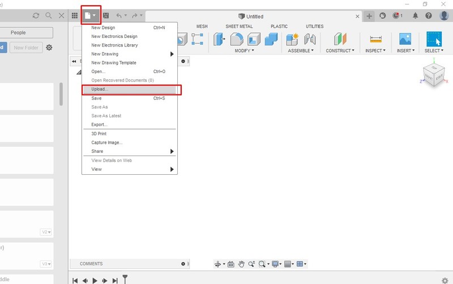The width and height of the screenshot is (453, 284).
Task: Open the Data Panel grid icon
Action: [75, 16]
